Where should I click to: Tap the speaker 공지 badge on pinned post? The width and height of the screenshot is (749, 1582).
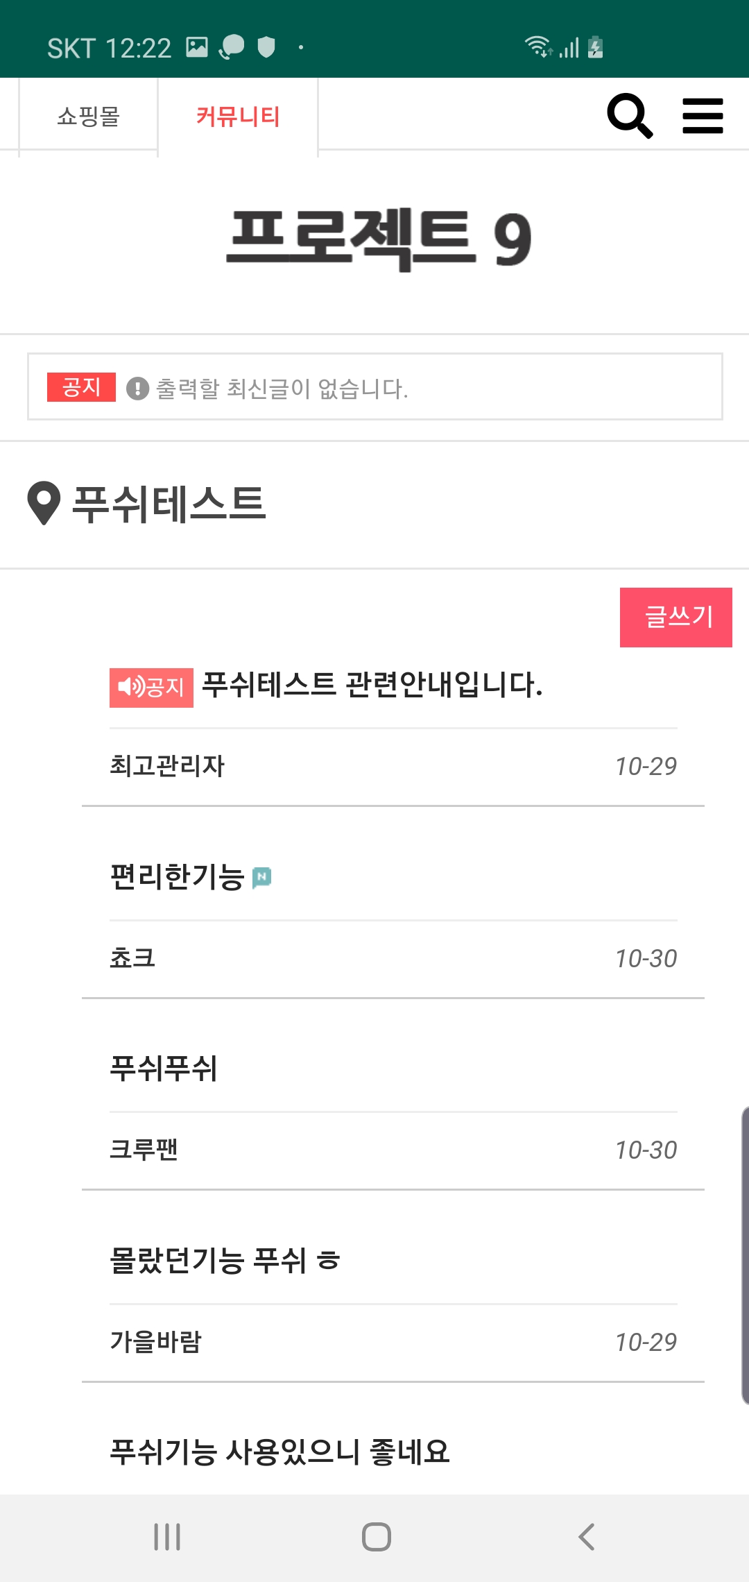pos(151,688)
